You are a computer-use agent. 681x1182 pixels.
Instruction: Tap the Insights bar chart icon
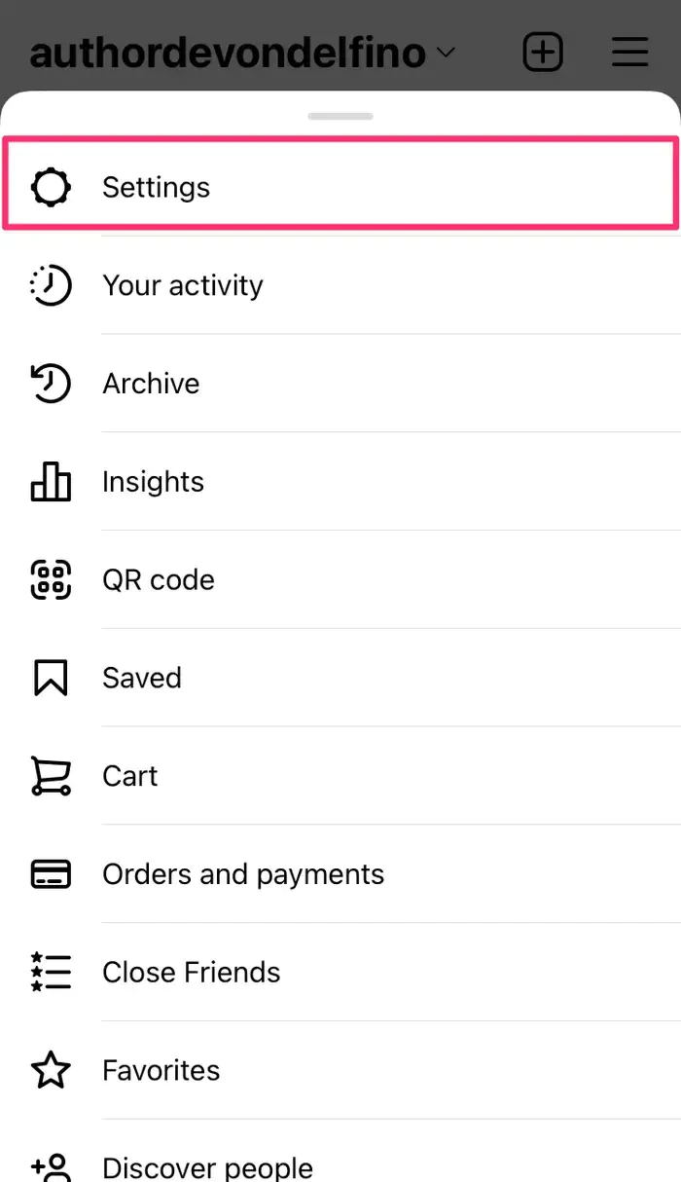click(51, 481)
